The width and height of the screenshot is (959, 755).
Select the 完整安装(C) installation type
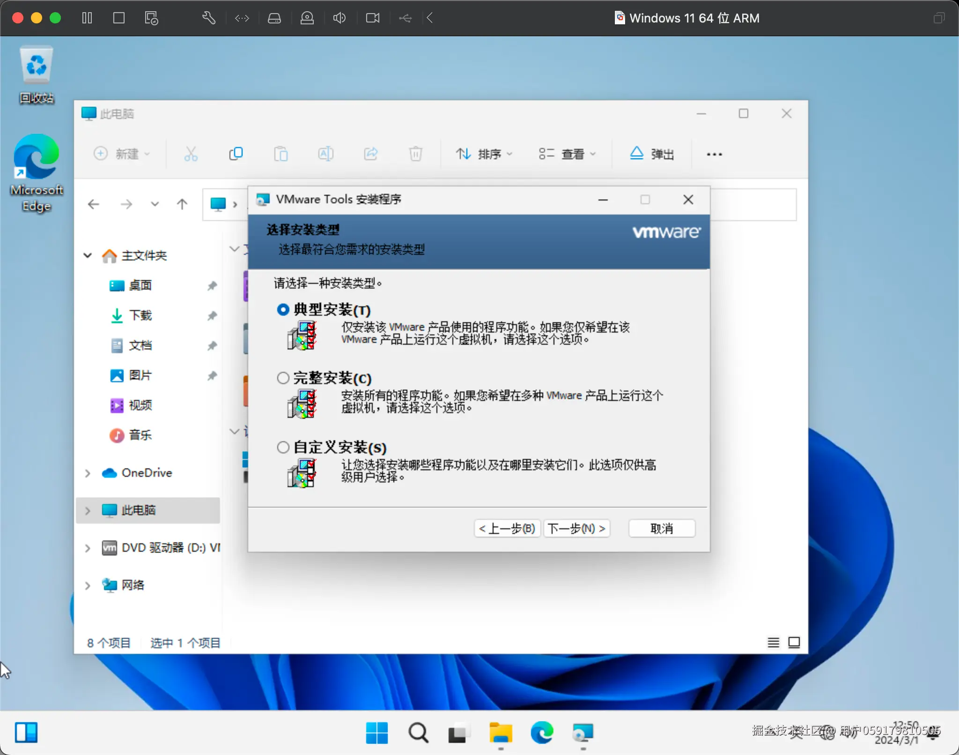(x=283, y=378)
